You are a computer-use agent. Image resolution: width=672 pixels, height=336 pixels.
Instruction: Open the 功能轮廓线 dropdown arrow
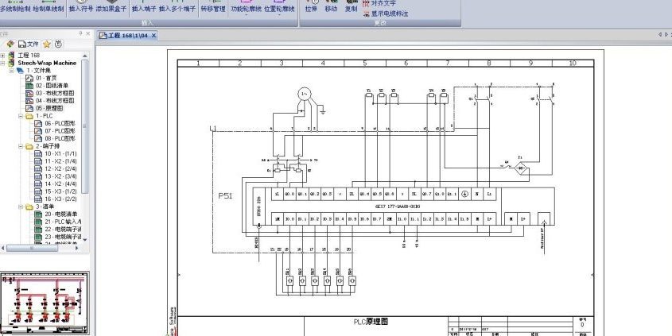pyautogui.click(x=246, y=15)
